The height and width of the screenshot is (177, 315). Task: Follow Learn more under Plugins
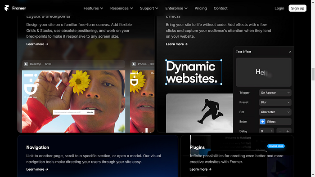pos(201,169)
